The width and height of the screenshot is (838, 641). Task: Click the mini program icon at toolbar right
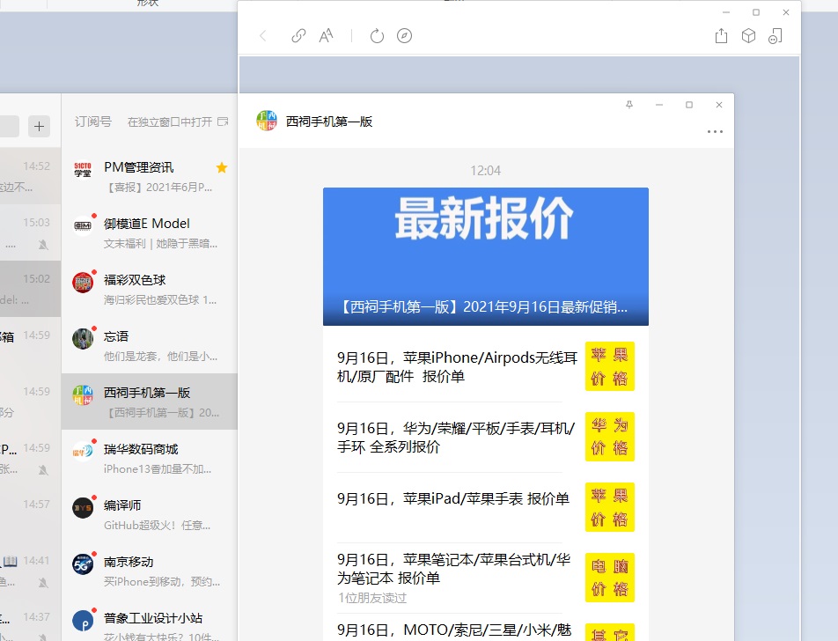click(x=776, y=36)
